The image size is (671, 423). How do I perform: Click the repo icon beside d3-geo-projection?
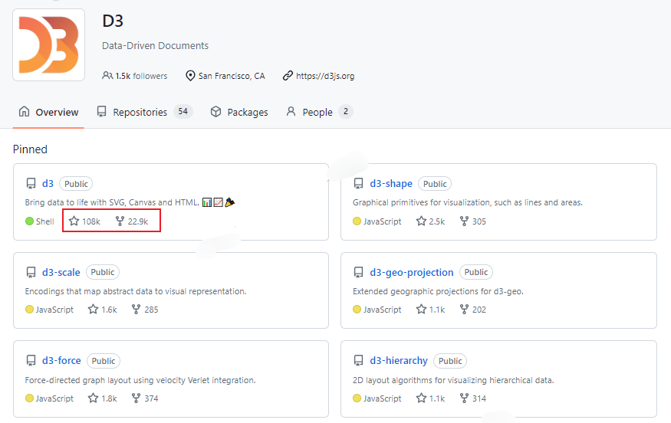click(359, 273)
